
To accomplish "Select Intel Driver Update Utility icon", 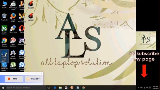I will click(x=4, y=56).
